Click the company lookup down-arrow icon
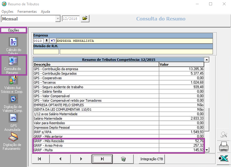 point(46,41)
